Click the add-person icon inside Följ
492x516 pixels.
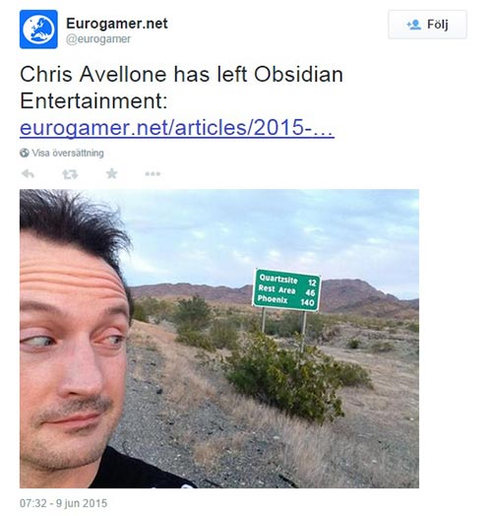[x=413, y=25]
